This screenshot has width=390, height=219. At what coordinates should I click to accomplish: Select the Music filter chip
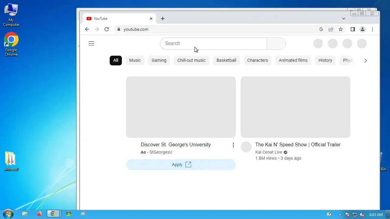(x=135, y=60)
